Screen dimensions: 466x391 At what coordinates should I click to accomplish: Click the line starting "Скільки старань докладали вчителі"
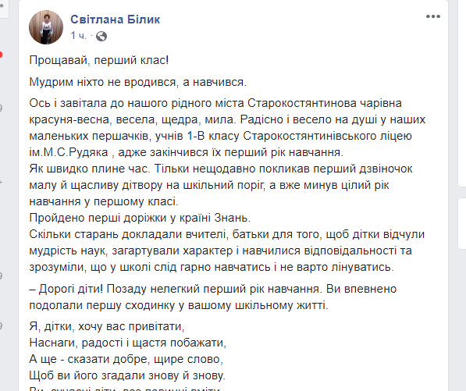click(227, 234)
